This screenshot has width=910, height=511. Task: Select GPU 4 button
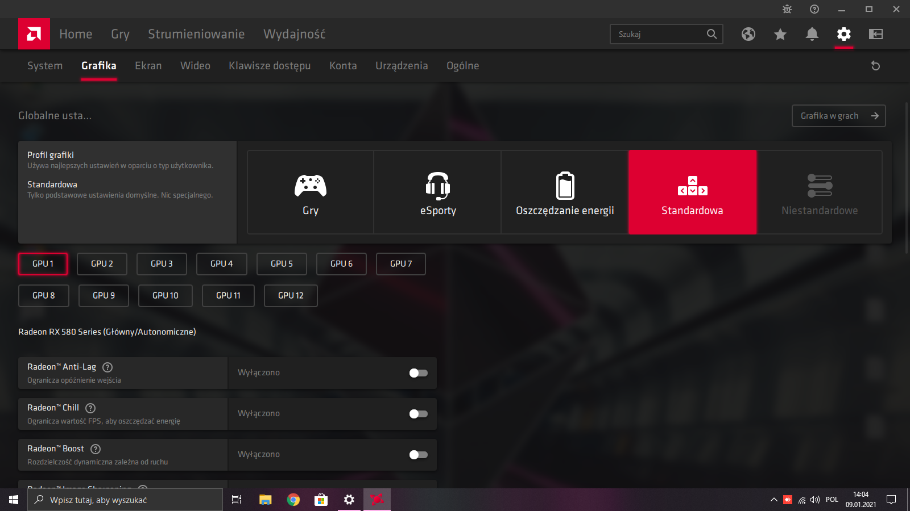click(x=222, y=264)
